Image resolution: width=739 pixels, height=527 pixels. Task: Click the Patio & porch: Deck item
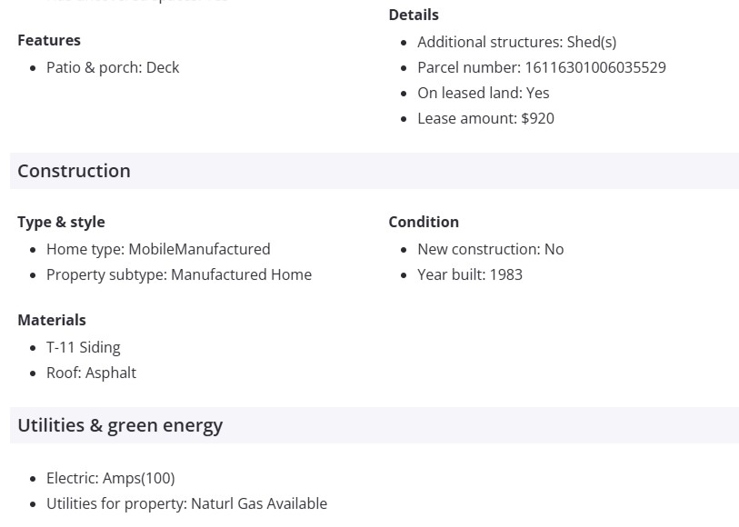(113, 67)
